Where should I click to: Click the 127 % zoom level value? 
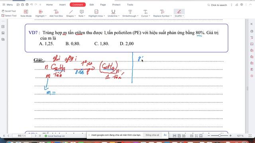coord(240,136)
